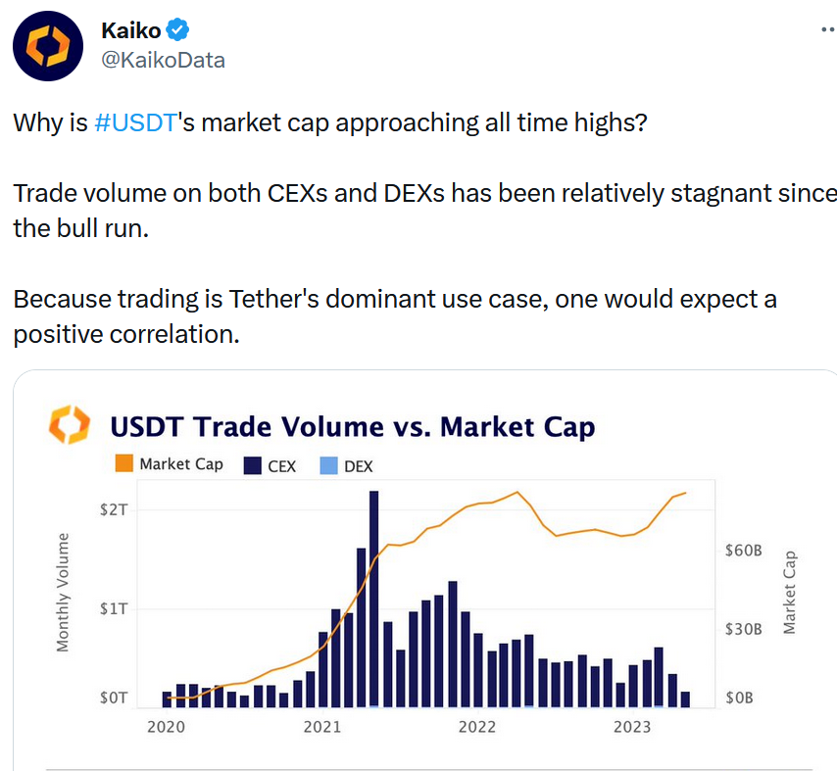Image resolution: width=837 pixels, height=771 pixels.
Task: Click the orange Market Cap legend swatch
Action: click(124, 464)
